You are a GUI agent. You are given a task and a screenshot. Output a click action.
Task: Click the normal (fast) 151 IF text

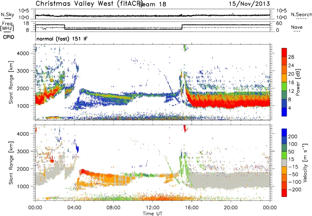pos(62,39)
